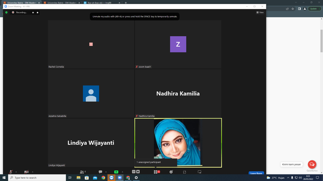Click Nadhira Kamilia's participant tile
The width and height of the screenshot is (323, 181).
[178, 94]
